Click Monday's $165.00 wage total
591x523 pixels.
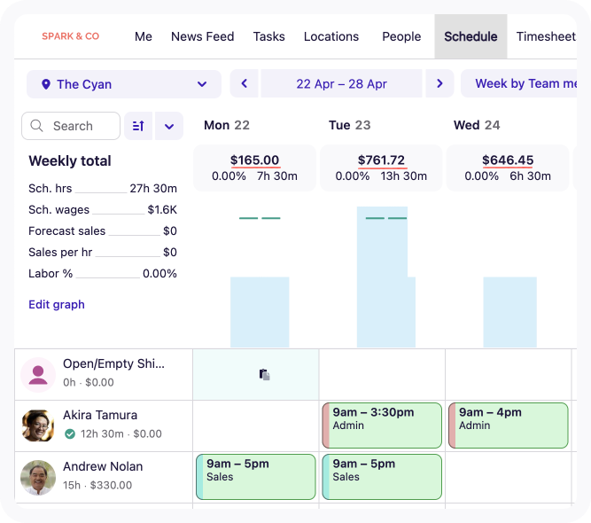coord(254,160)
